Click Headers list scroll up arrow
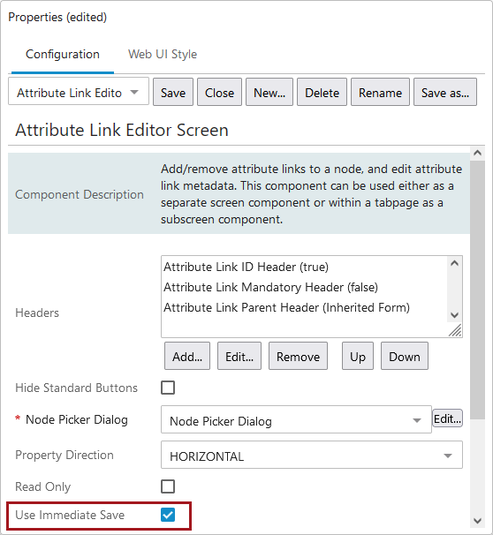The image size is (493, 535). coord(454,263)
